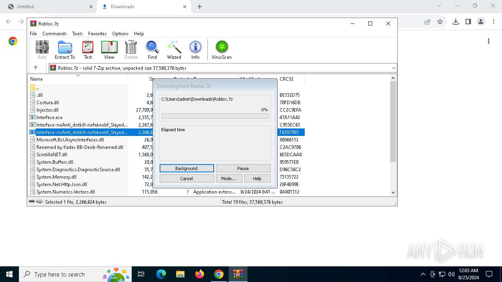Select the Downloads browser tab
This screenshot has width=502, height=282.
(x=143, y=7)
